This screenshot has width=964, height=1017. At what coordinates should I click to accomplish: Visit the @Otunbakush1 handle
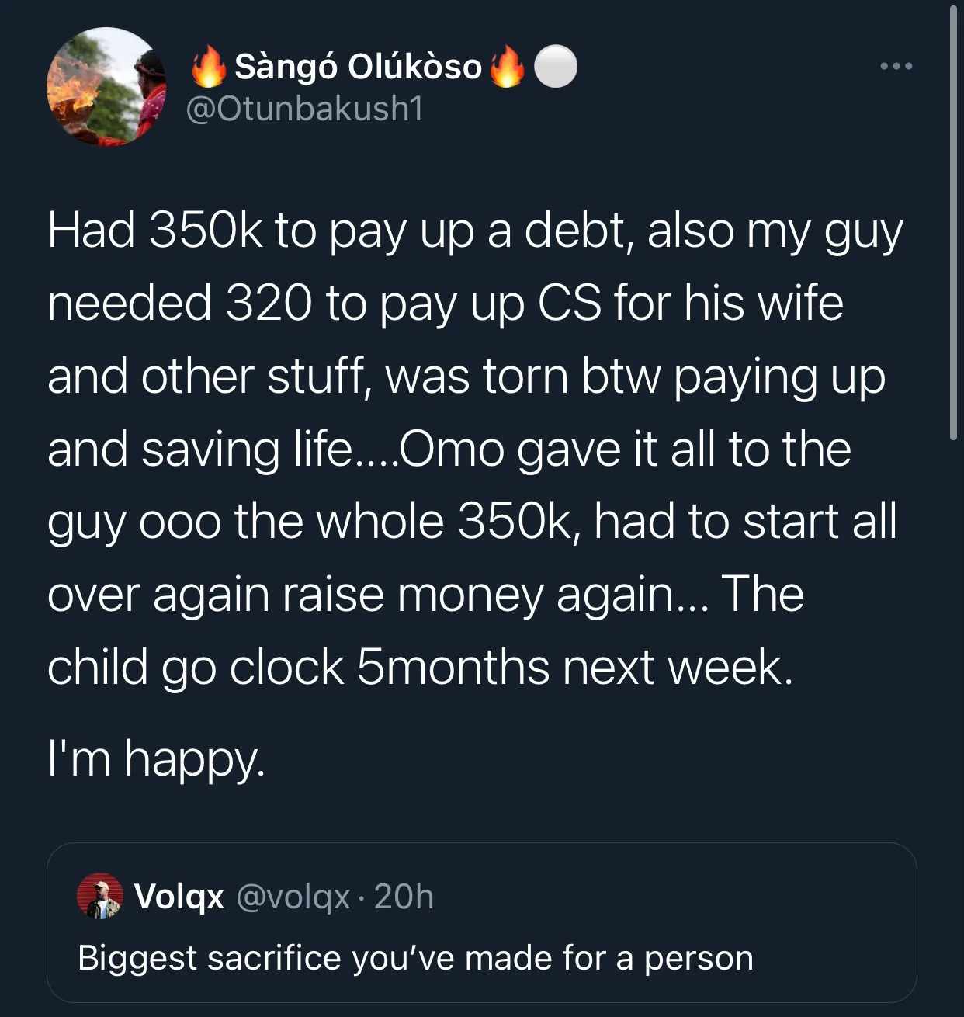pos(305,109)
